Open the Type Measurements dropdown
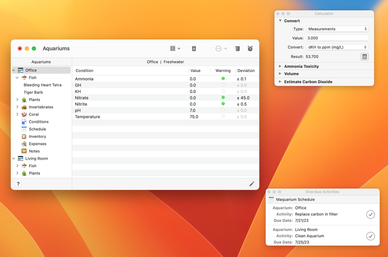The height and width of the screenshot is (257, 388). (x=337, y=29)
